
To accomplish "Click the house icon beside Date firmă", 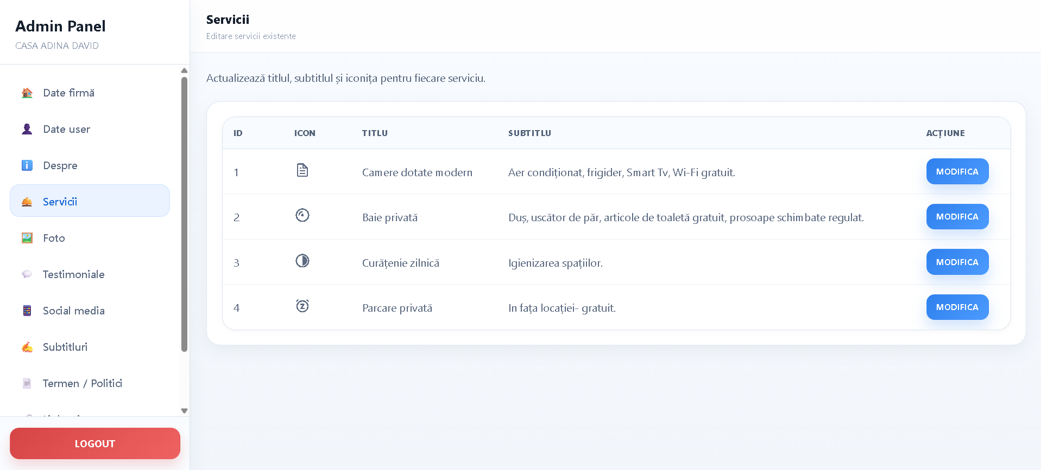I will click(x=27, y=93).
